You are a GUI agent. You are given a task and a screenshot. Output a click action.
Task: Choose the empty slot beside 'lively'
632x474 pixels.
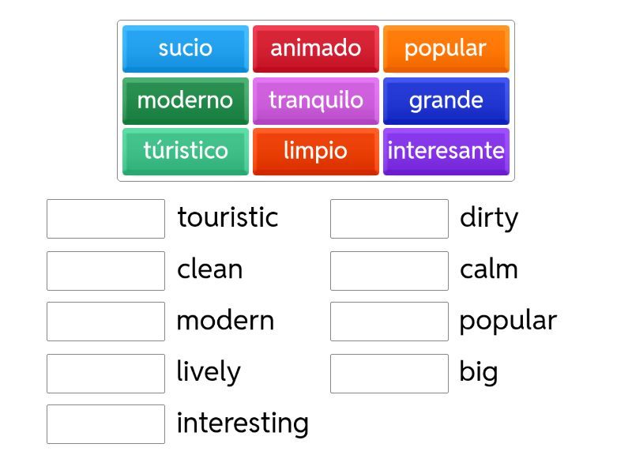pyautogui.click(x=106, y=373)
